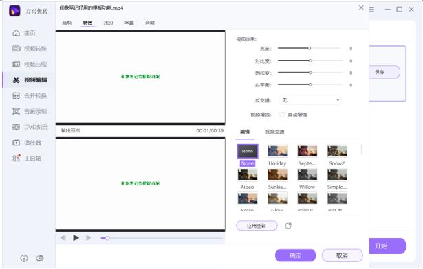423x269 pixels.
Task: Open 播放器 in the sidebar
Action: (x=27, y=143)
